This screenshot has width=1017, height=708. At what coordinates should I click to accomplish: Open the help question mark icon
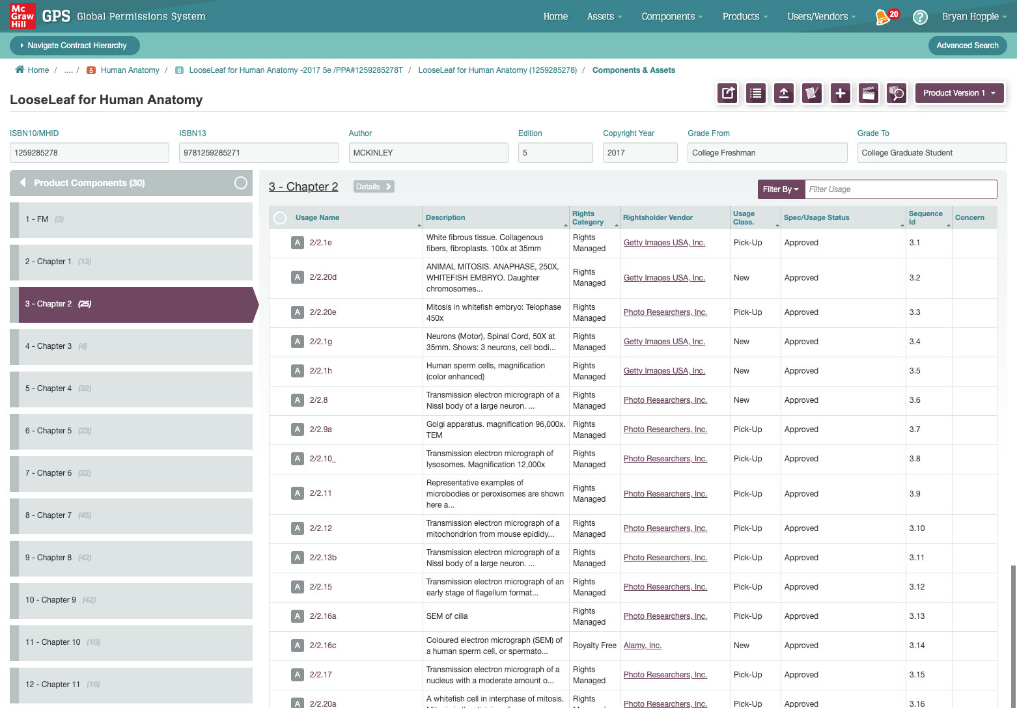click(920, 17)
